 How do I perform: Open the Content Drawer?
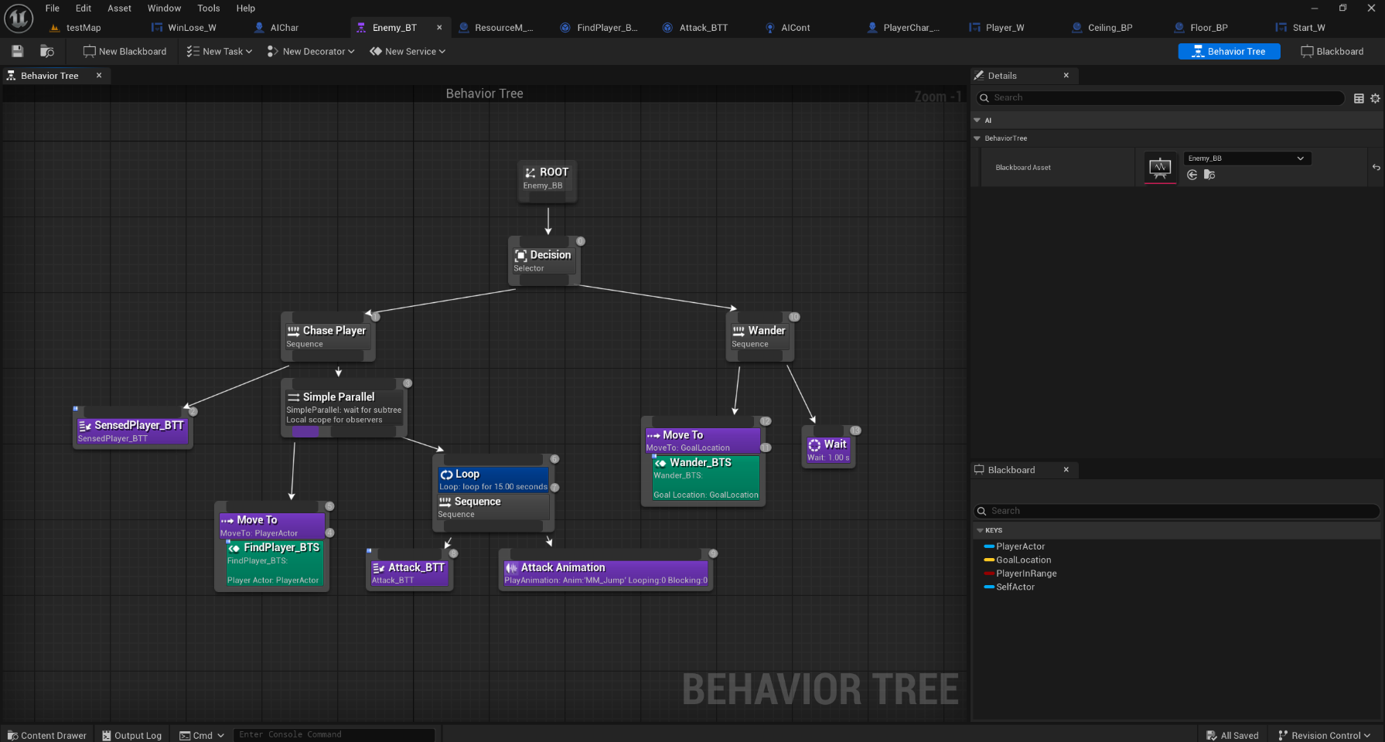tap(46, 735)
